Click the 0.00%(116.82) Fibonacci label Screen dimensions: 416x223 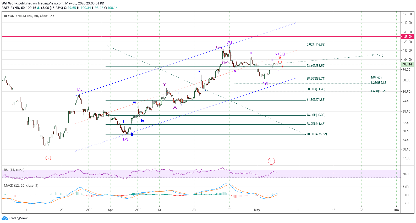point(316,44)
